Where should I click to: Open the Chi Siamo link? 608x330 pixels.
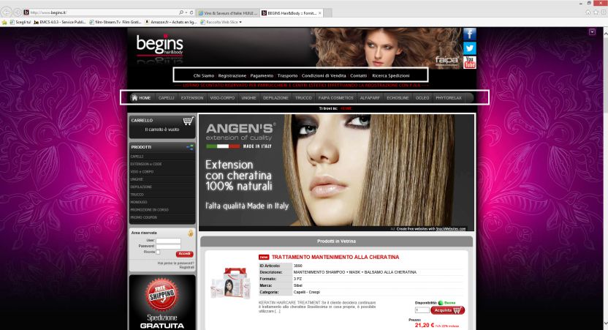204,75
